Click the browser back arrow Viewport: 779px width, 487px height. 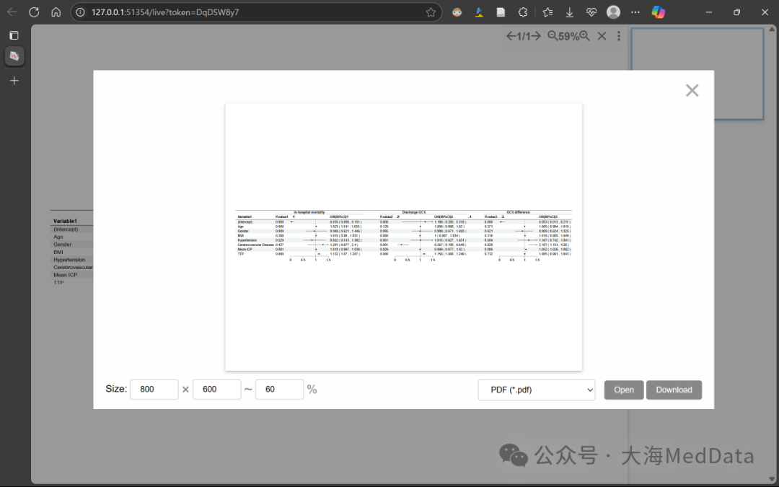12,12
